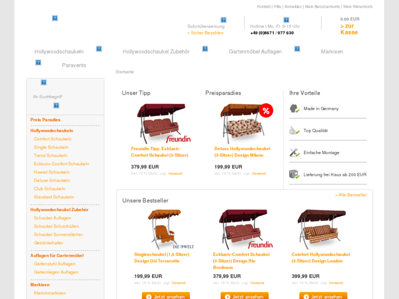Open the Markisen top menu item

coord(332,52)
